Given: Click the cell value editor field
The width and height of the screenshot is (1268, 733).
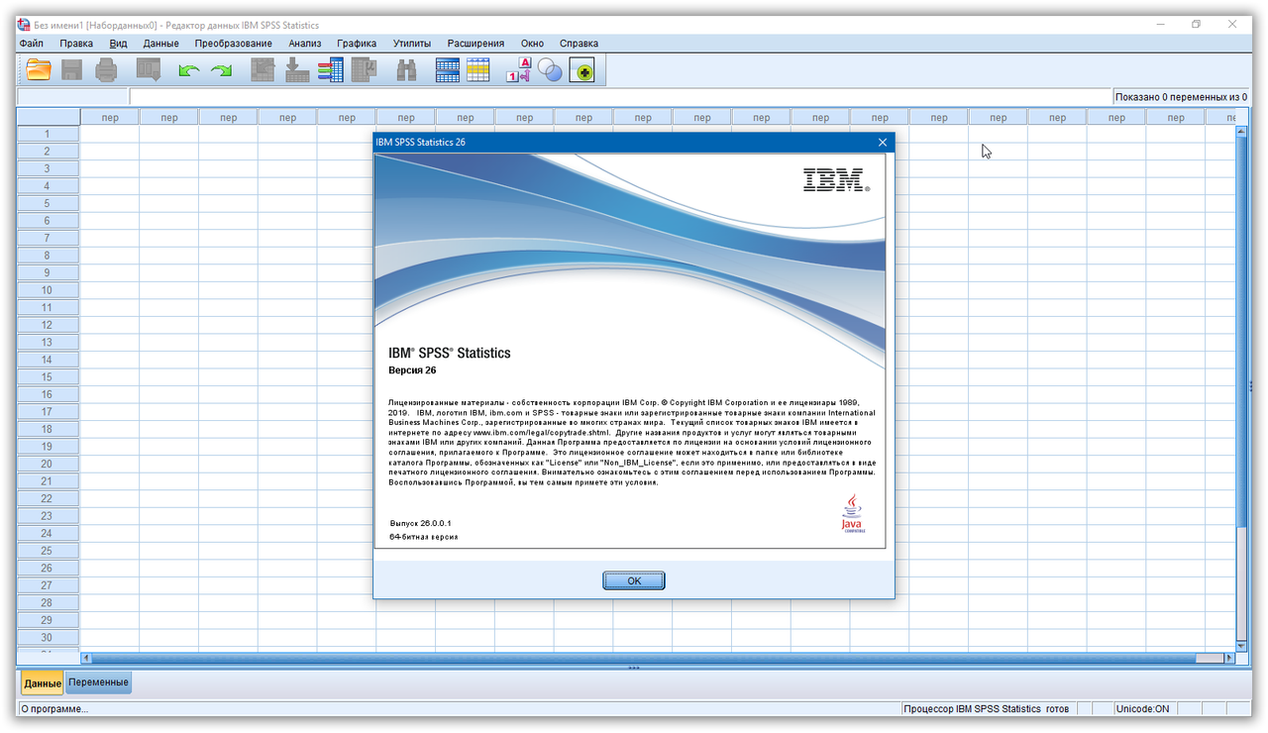Looking at the screenshot, I should coord(620,97).
